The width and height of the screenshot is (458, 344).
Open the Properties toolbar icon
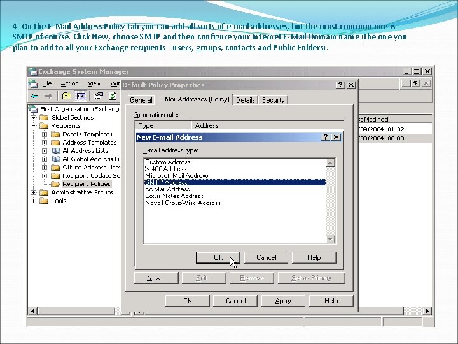(99, 96)
